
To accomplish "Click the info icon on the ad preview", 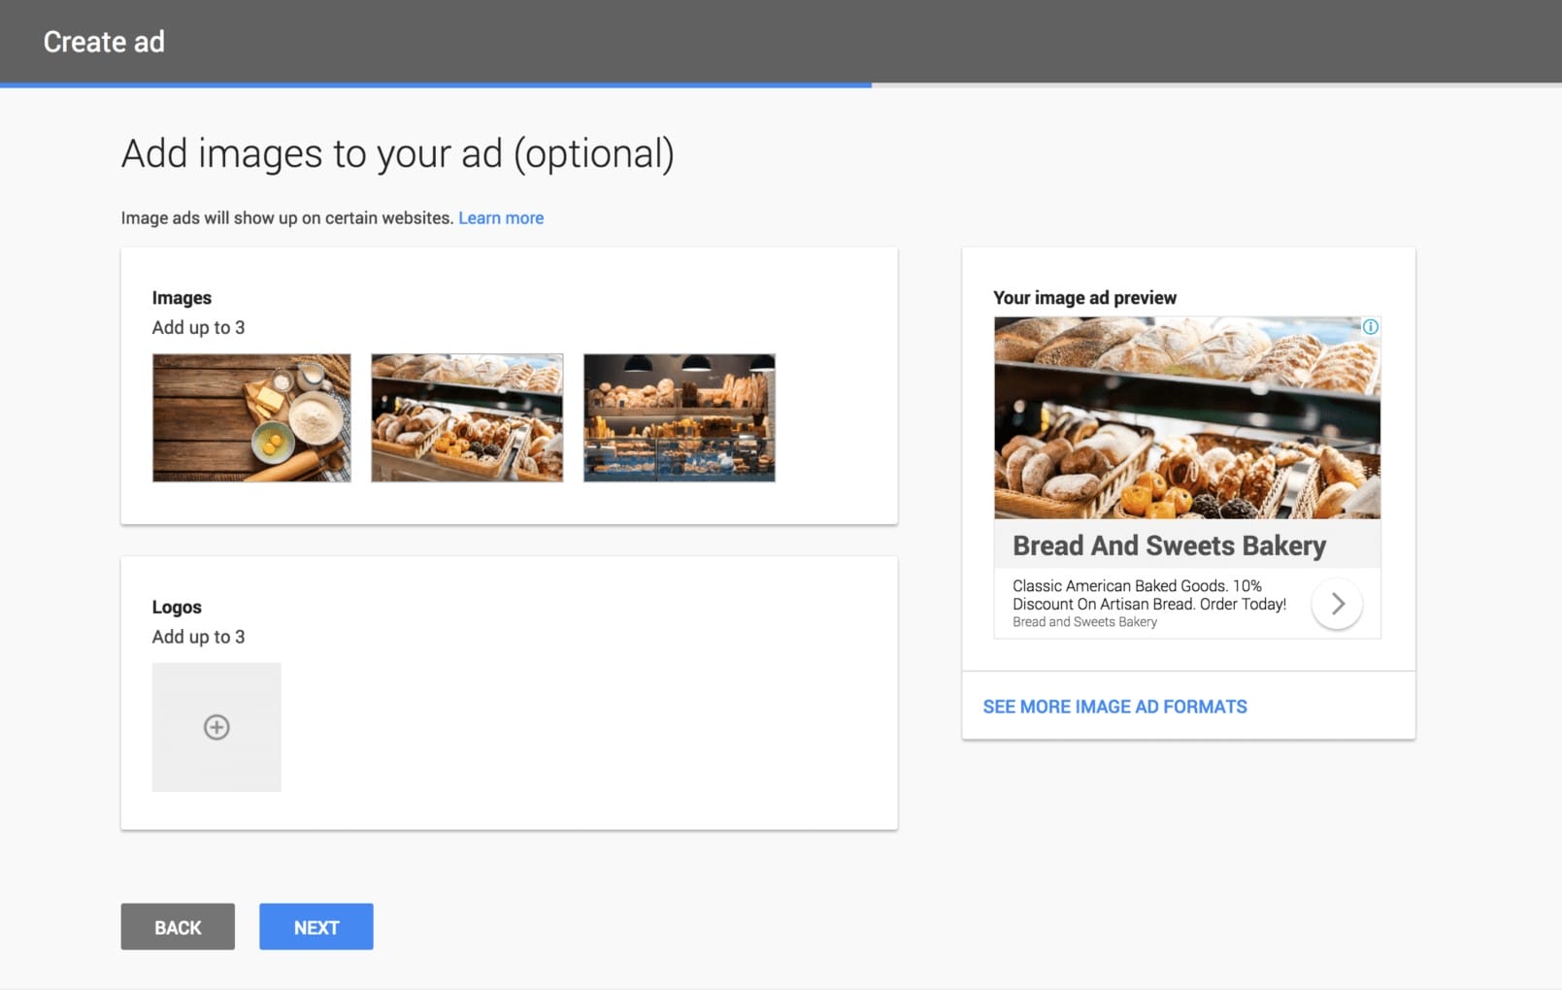I will pyautogui.click(x=1370, y=327).
